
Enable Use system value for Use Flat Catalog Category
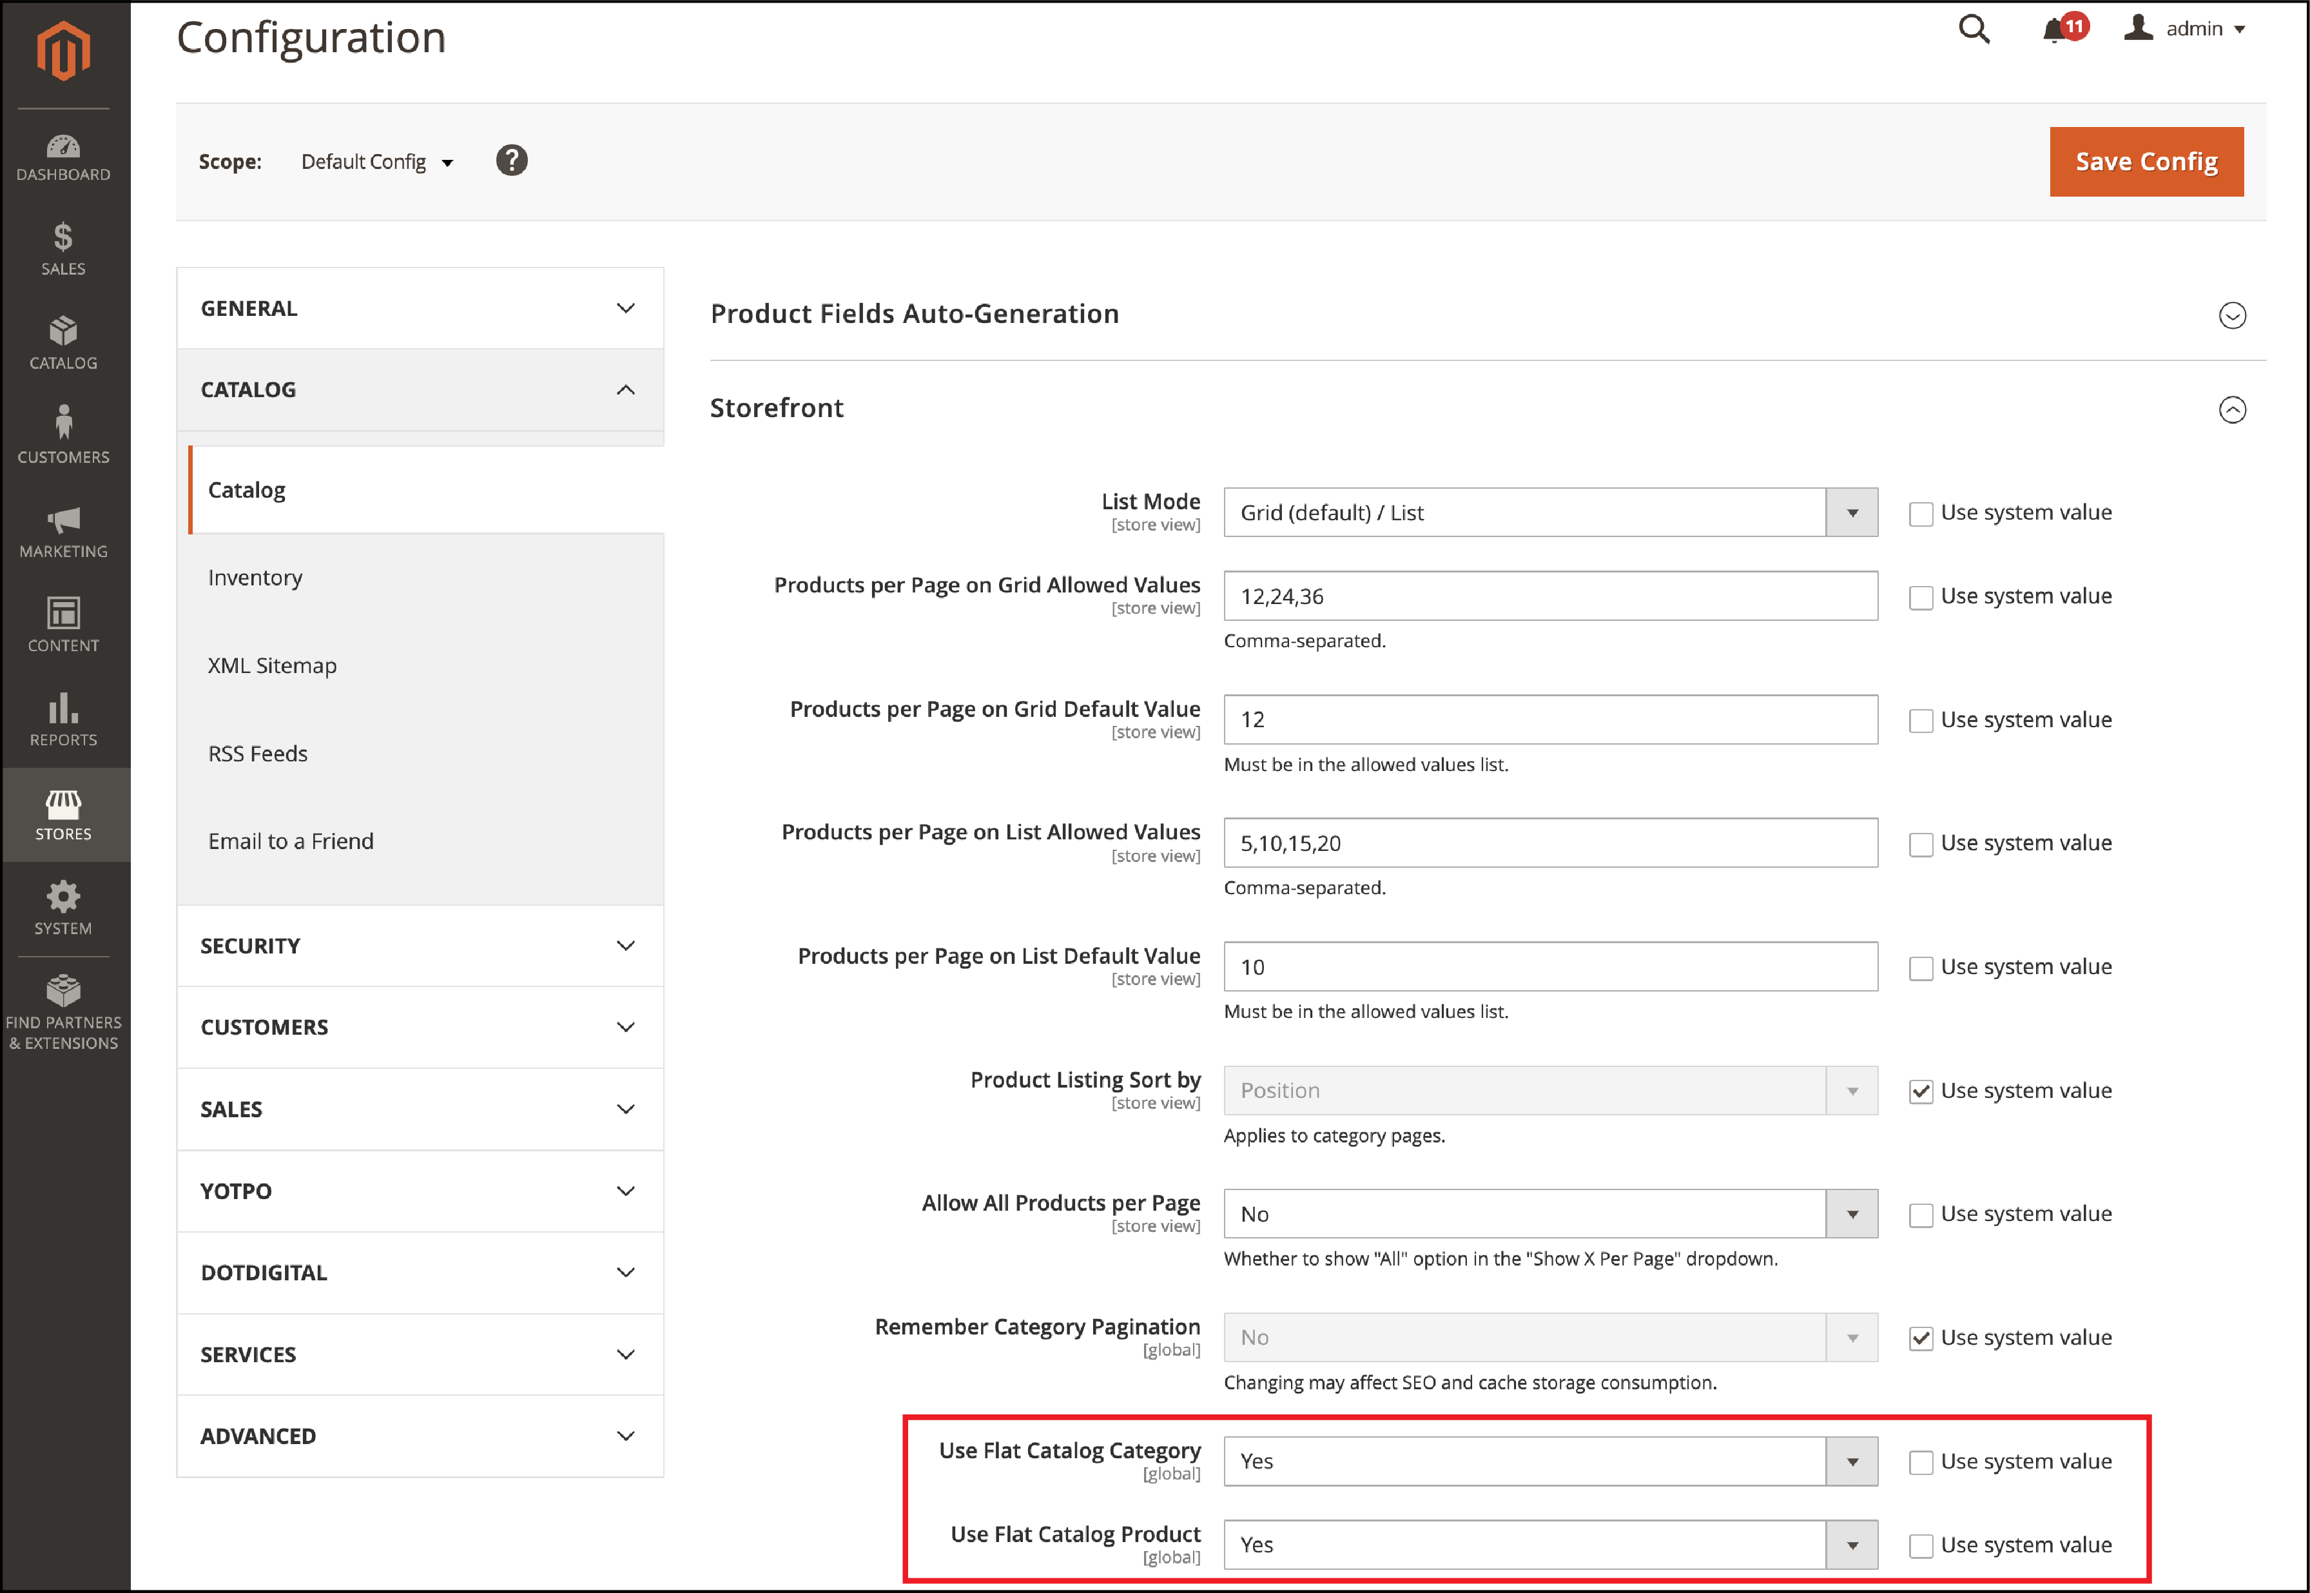[x=1919, y=1460]
